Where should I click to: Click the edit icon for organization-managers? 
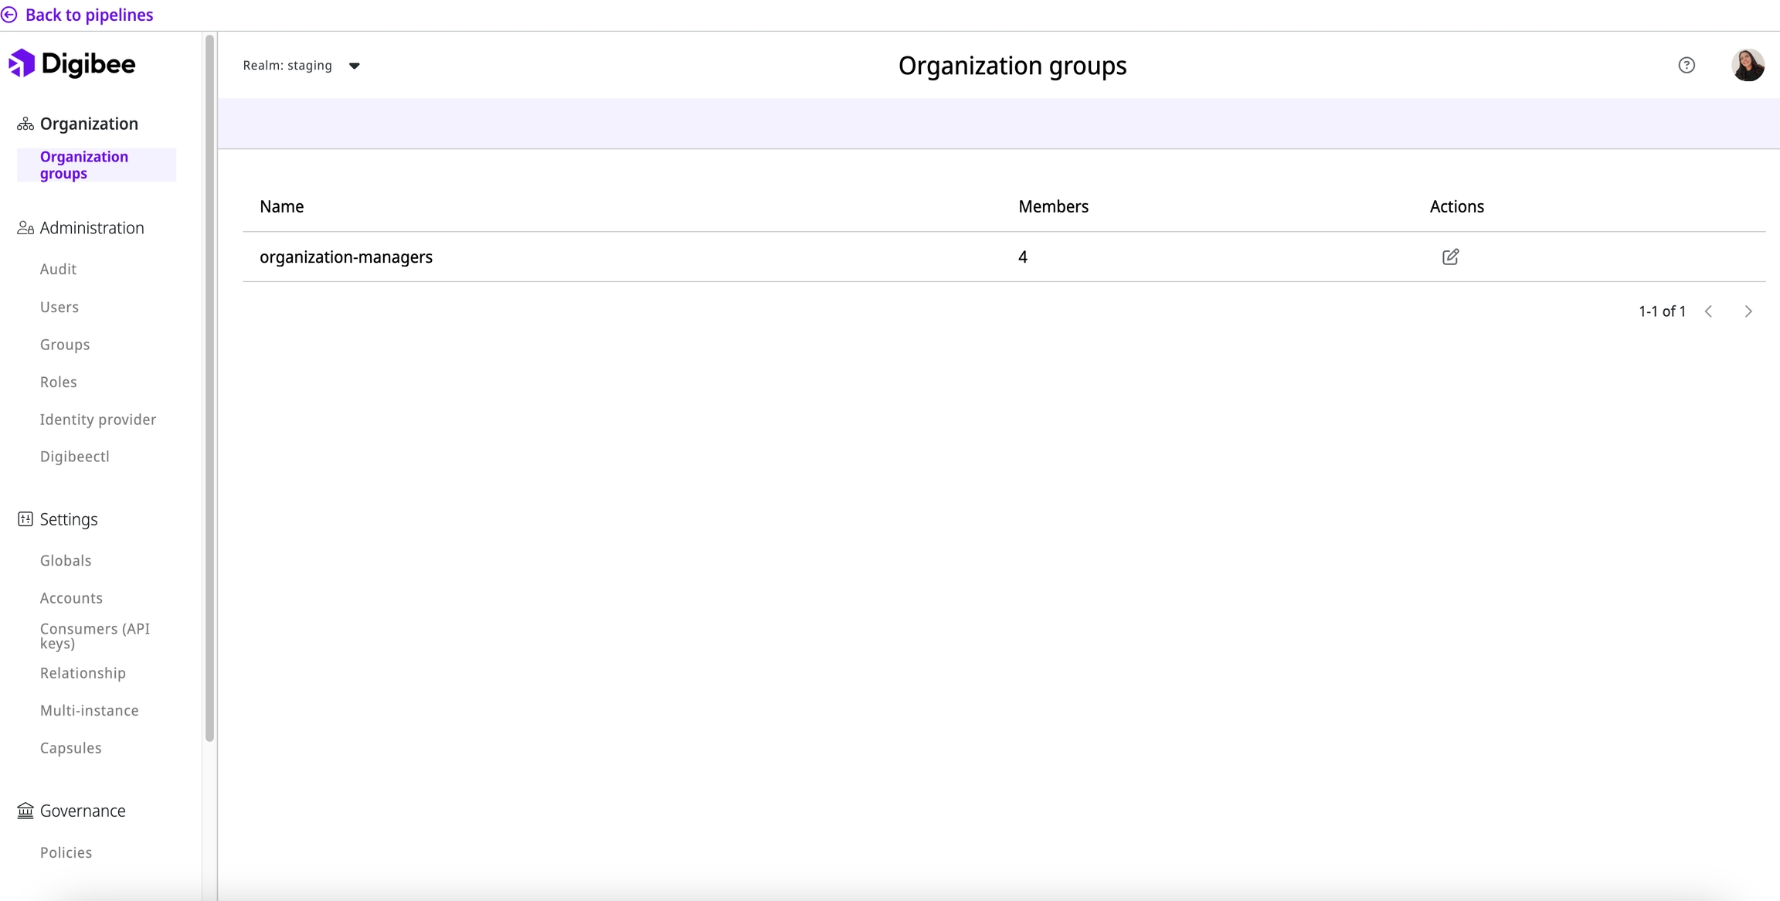click(1450, 257)
